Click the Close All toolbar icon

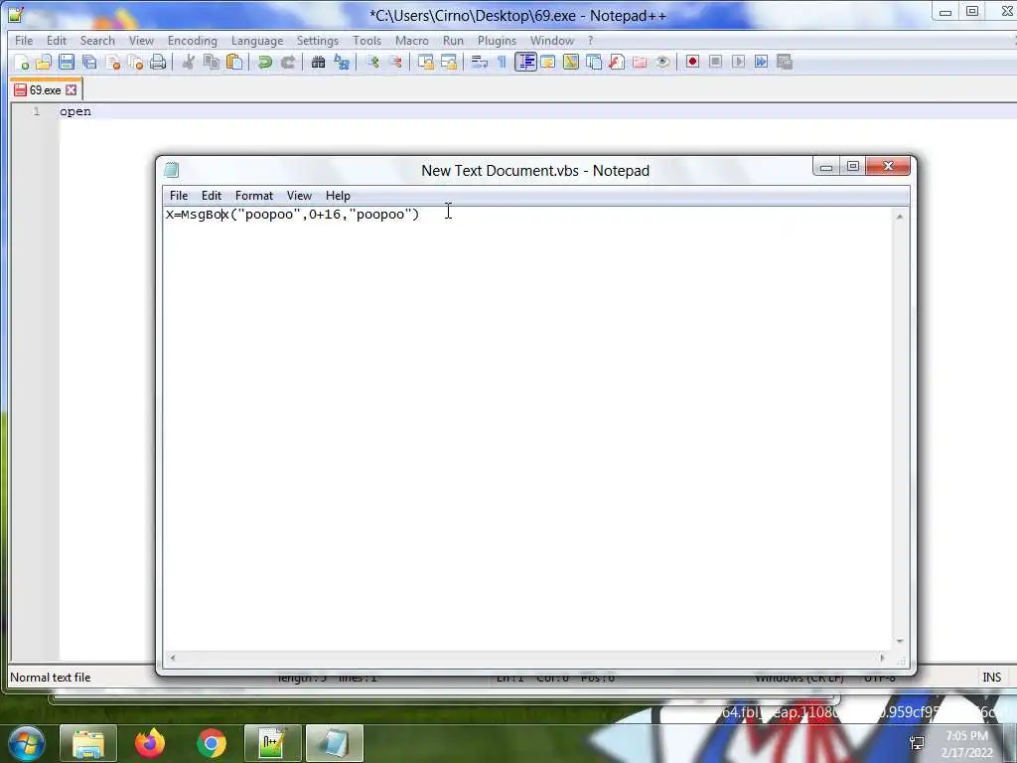135,63
